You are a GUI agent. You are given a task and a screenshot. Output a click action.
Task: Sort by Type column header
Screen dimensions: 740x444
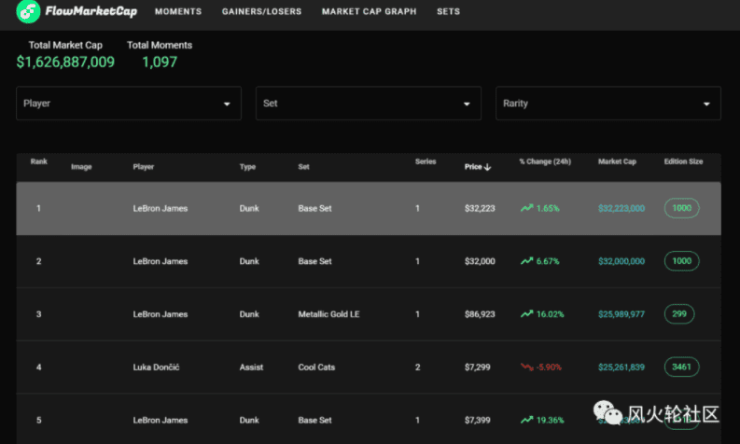click(247, 167)
